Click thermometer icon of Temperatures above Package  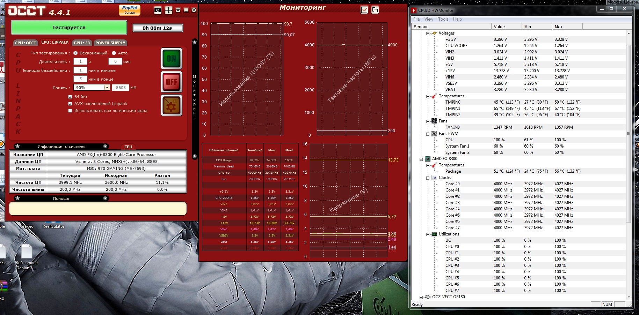tap(434, 165)
